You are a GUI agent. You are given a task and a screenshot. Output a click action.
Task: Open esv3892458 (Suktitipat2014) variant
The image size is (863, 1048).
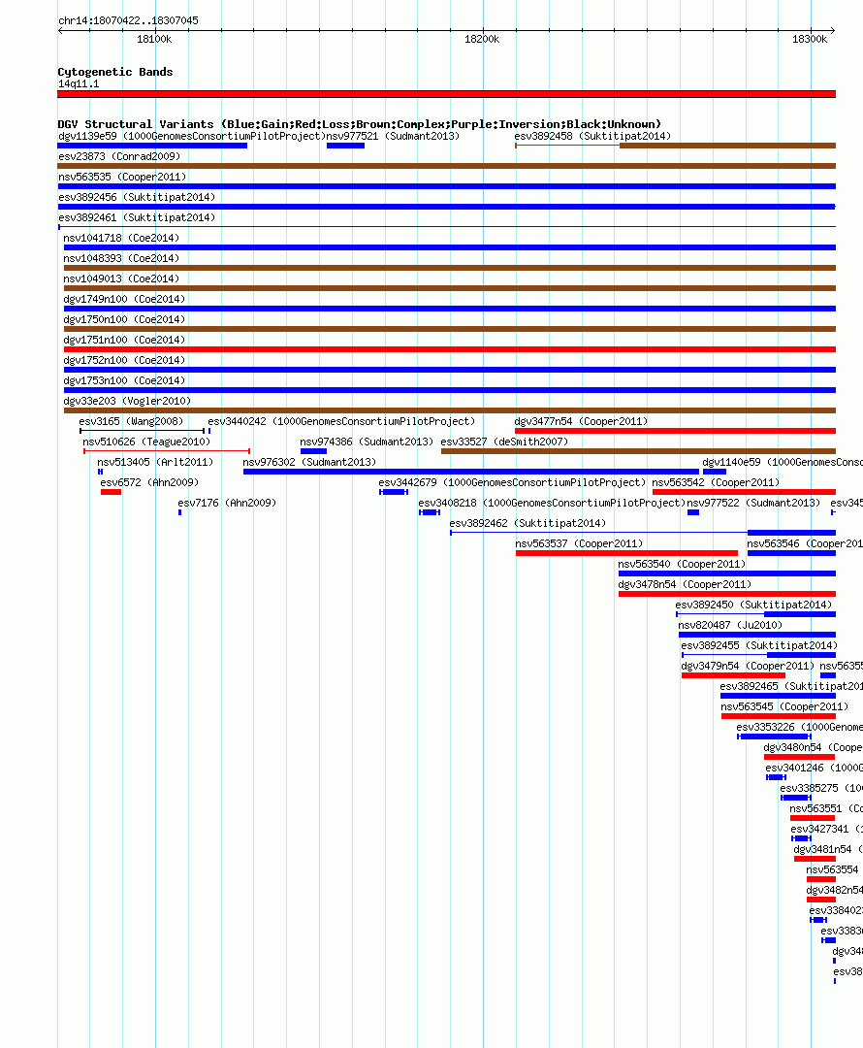point(592,137)
